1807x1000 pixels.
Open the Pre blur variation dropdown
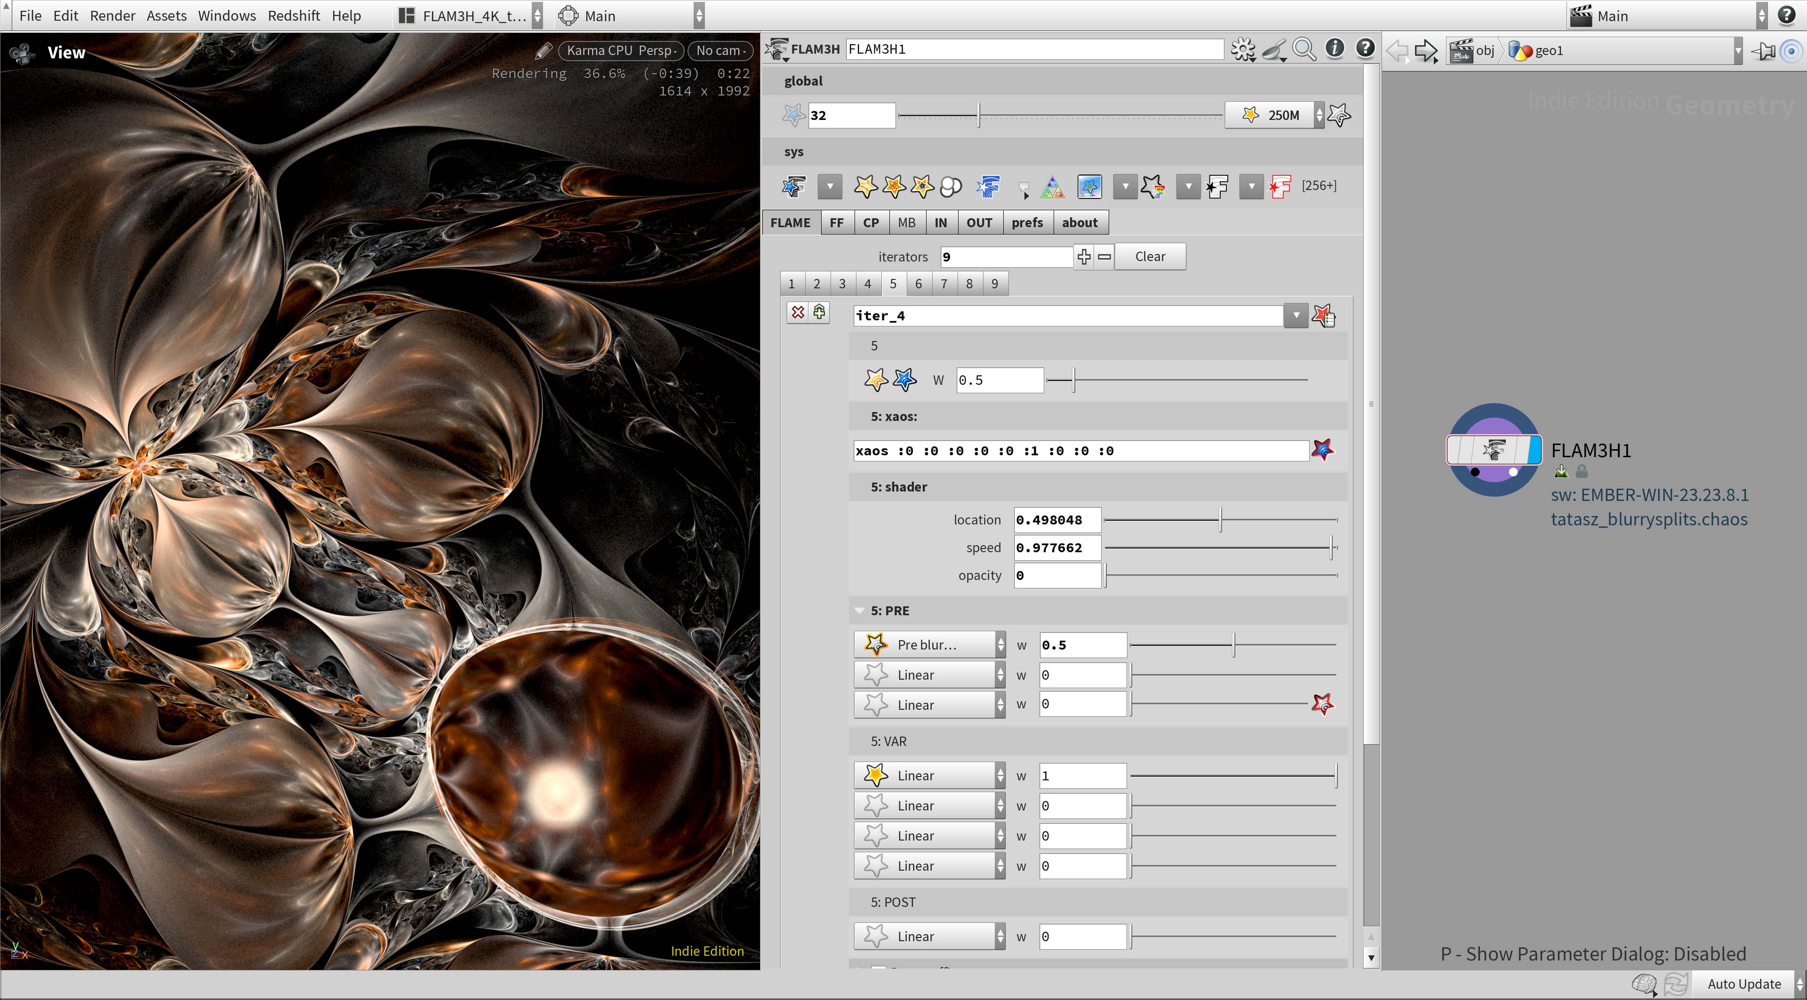pos(929,644)
